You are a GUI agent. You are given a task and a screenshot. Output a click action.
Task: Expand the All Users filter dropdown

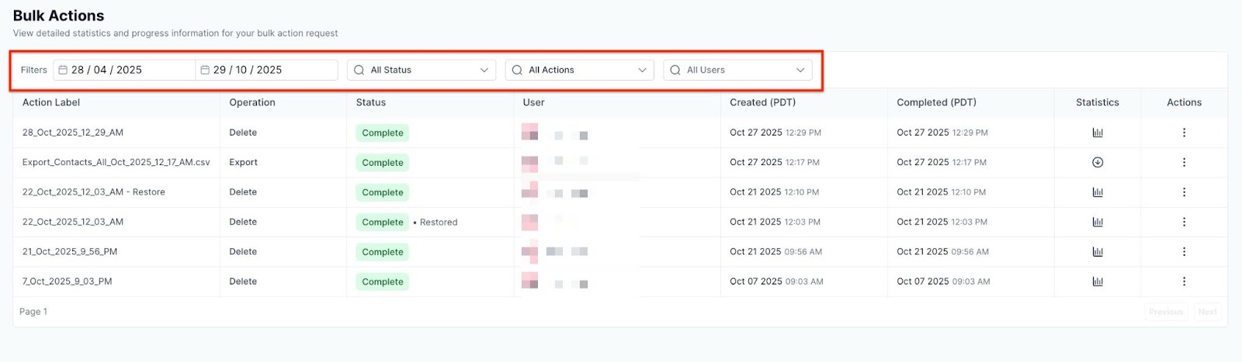pyautogui.click(x=737, y=70)
